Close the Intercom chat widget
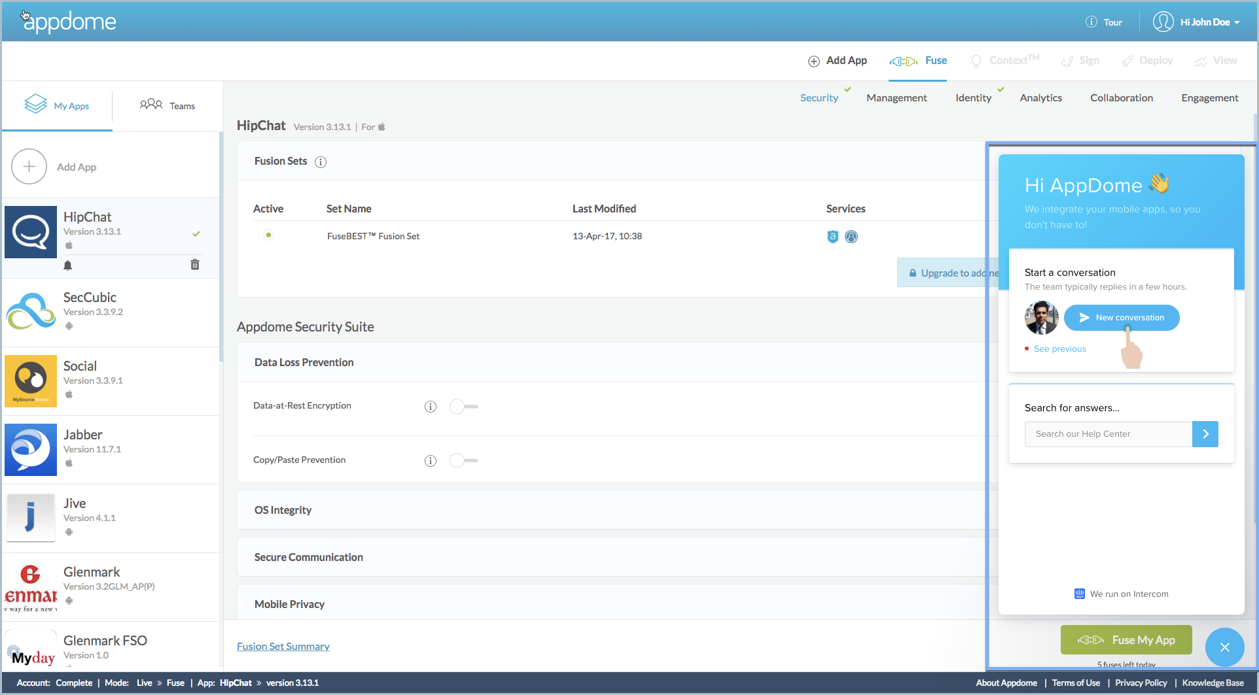Image resolution: width=1259 pixels, height=695 pixels. tap(1224, 647)
